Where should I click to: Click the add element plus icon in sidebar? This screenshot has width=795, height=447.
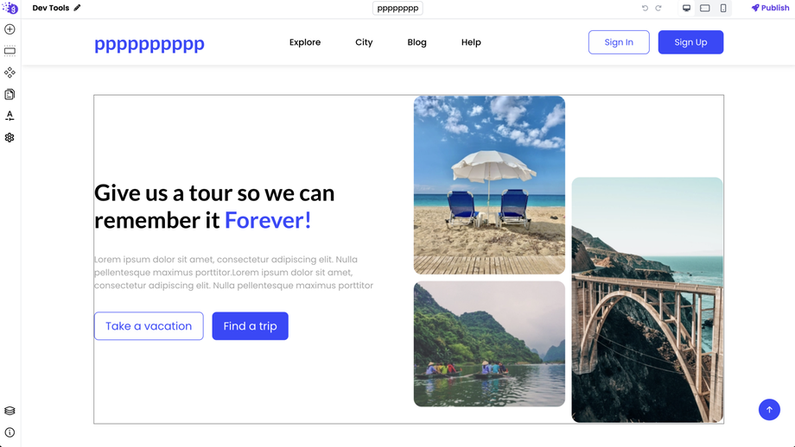click(x=10, y=29)
